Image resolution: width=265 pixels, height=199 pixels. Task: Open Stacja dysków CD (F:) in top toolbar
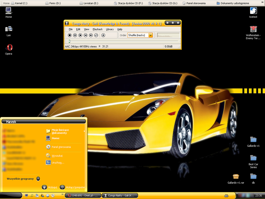(128, 3)
